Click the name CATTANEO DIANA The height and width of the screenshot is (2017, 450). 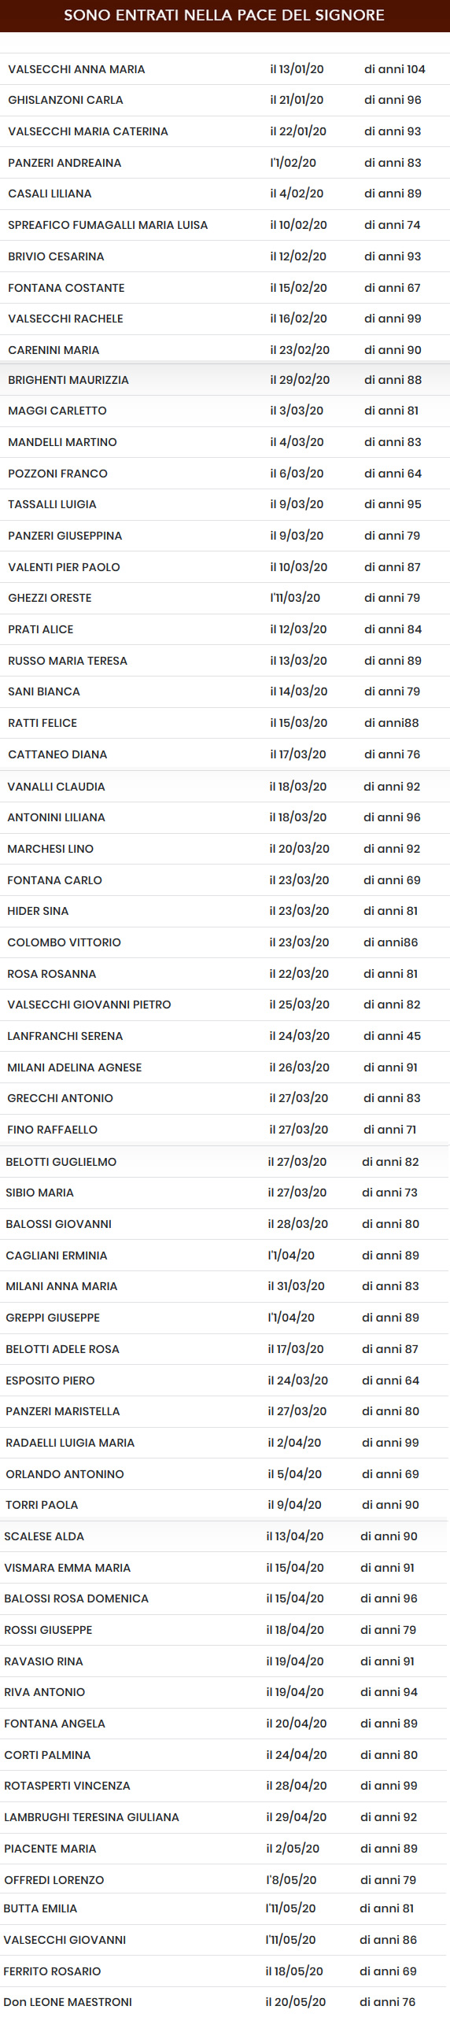57,754
